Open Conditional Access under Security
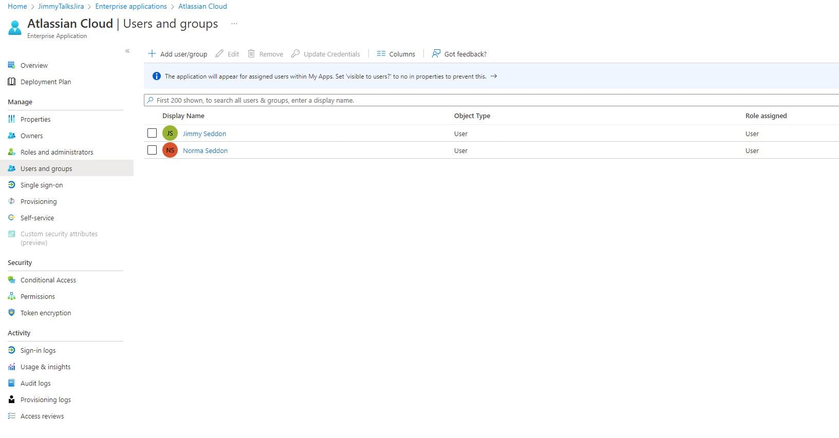This screenshot has width=839, height=438. point(48,280)
